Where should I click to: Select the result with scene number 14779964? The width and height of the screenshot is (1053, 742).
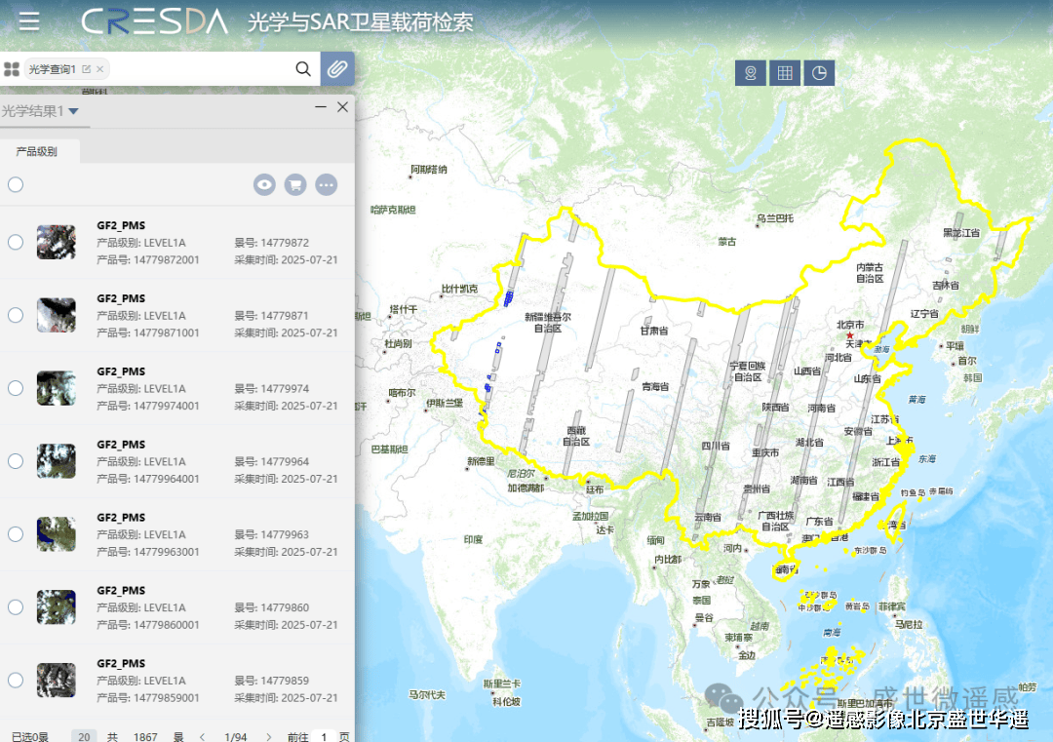point(16,461)
